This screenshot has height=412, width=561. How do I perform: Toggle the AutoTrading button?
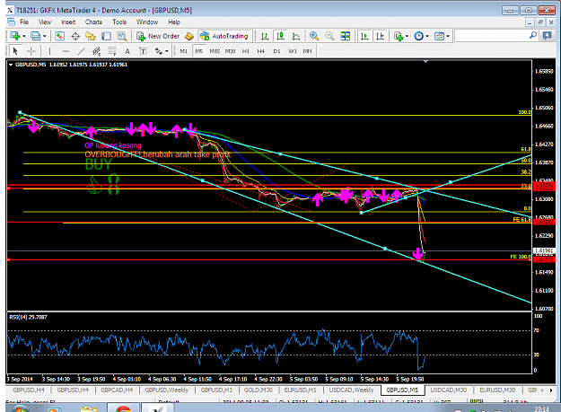pos(224,36)
